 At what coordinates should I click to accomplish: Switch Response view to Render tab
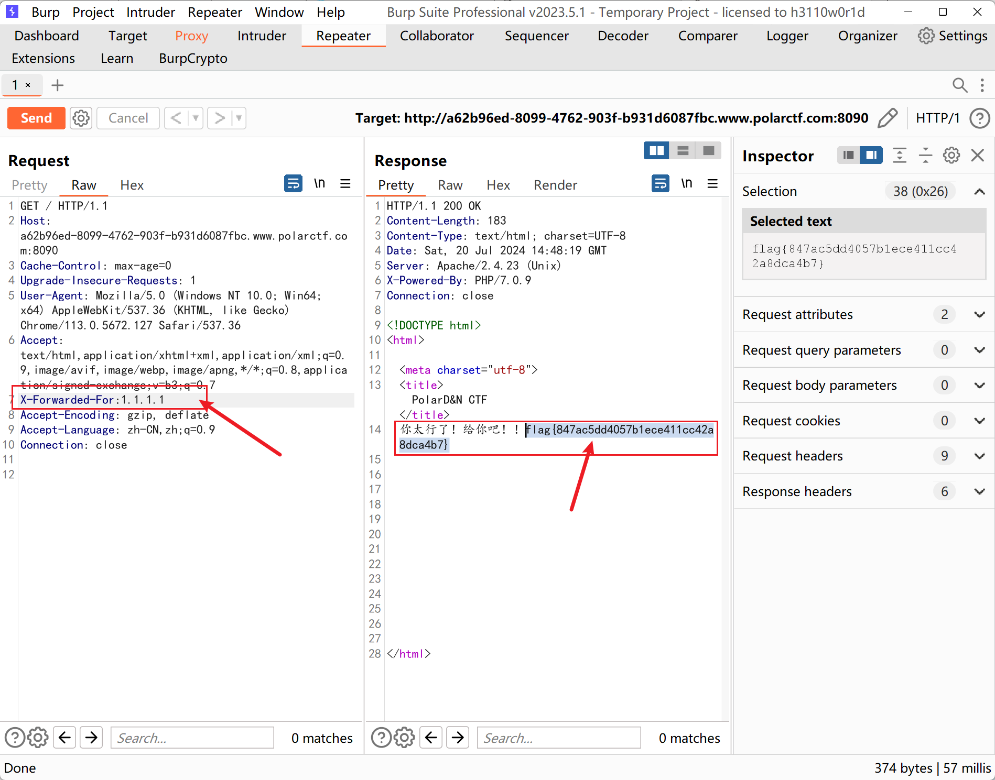pyautogui.click(x=555, y=185)
